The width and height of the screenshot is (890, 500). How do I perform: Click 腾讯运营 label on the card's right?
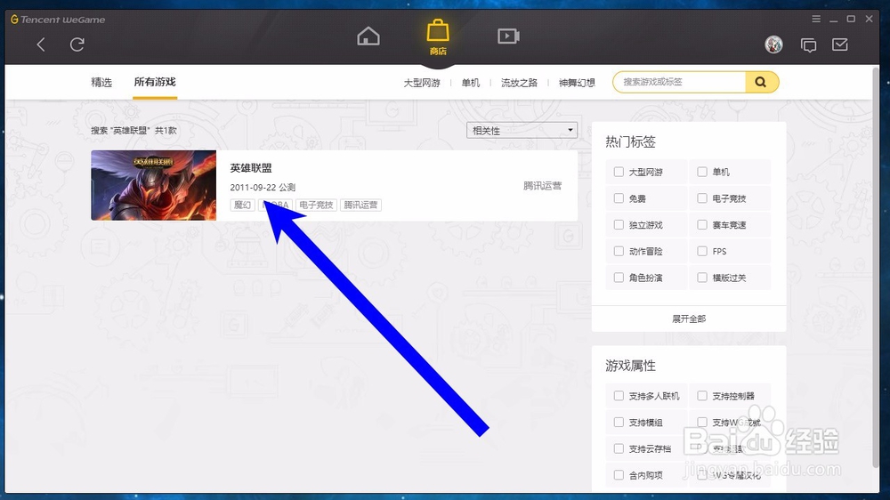click(x=542, y=186)
